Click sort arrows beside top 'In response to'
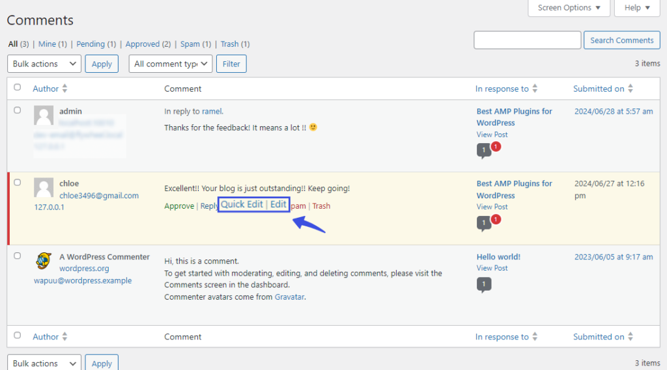Viewport: 667px width, 370px height. point(535,88)
